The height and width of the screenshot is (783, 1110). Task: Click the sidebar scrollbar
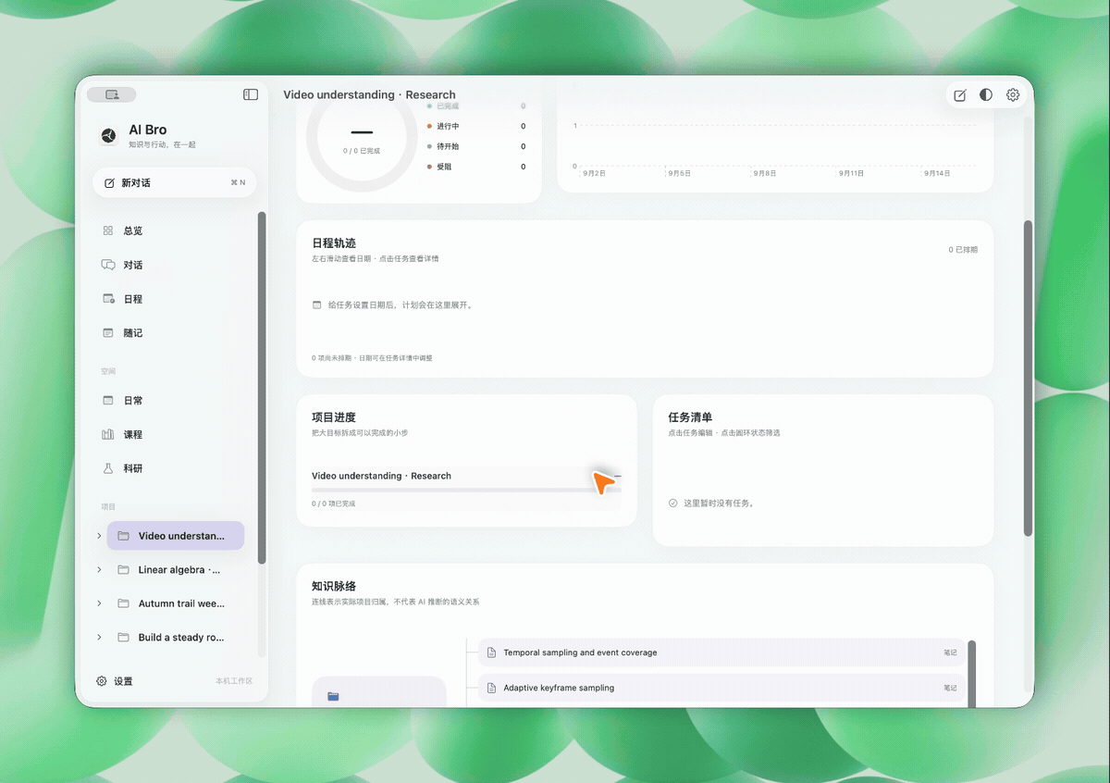coord(262,388)
